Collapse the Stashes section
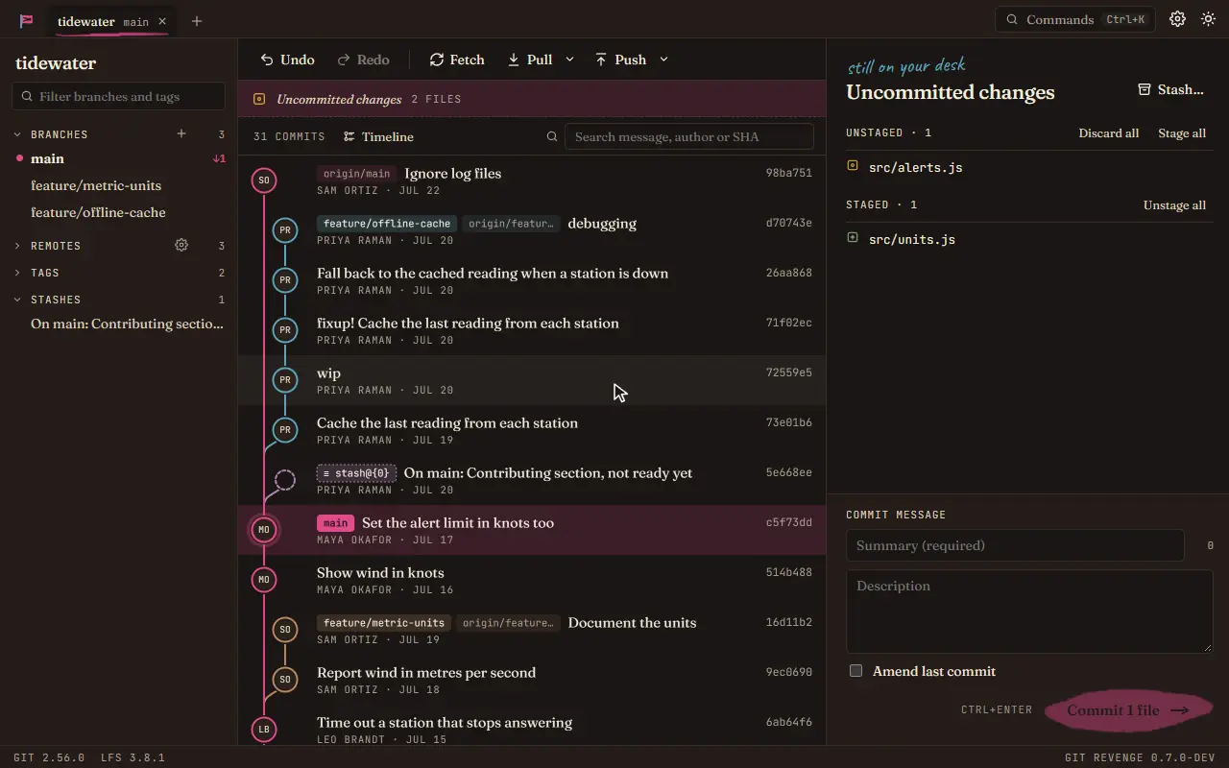 tap(17, 300)
